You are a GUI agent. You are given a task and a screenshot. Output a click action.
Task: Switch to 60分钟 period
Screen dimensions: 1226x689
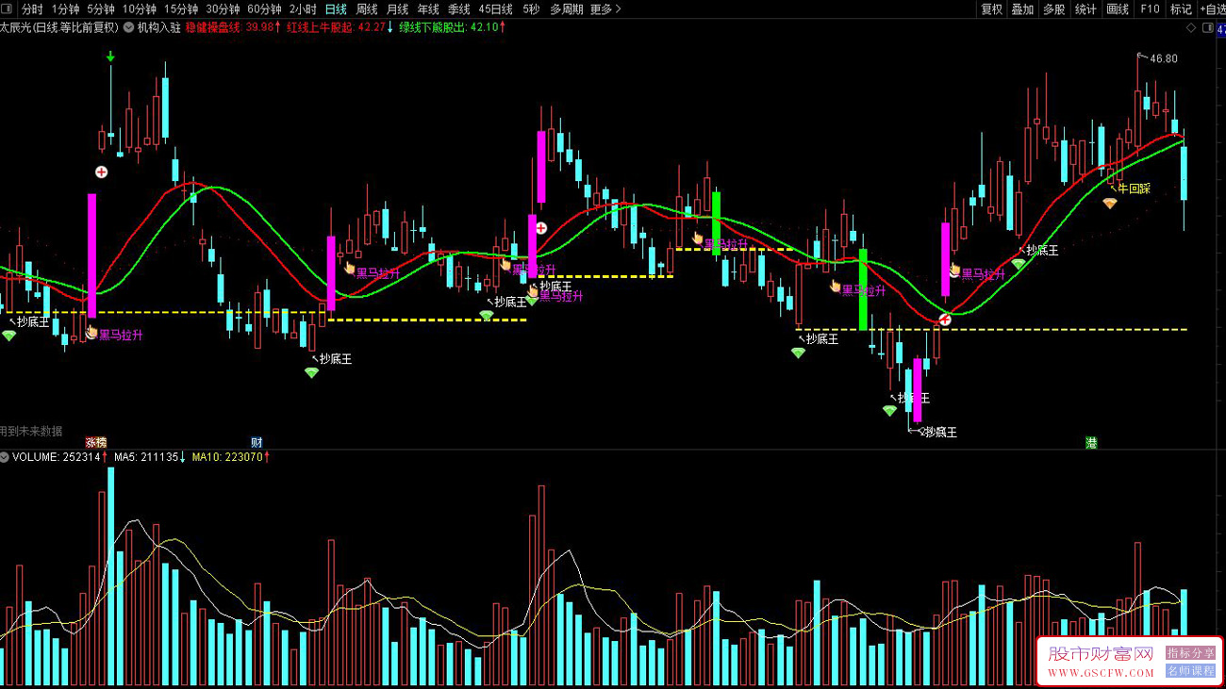[x=264, y=9]
